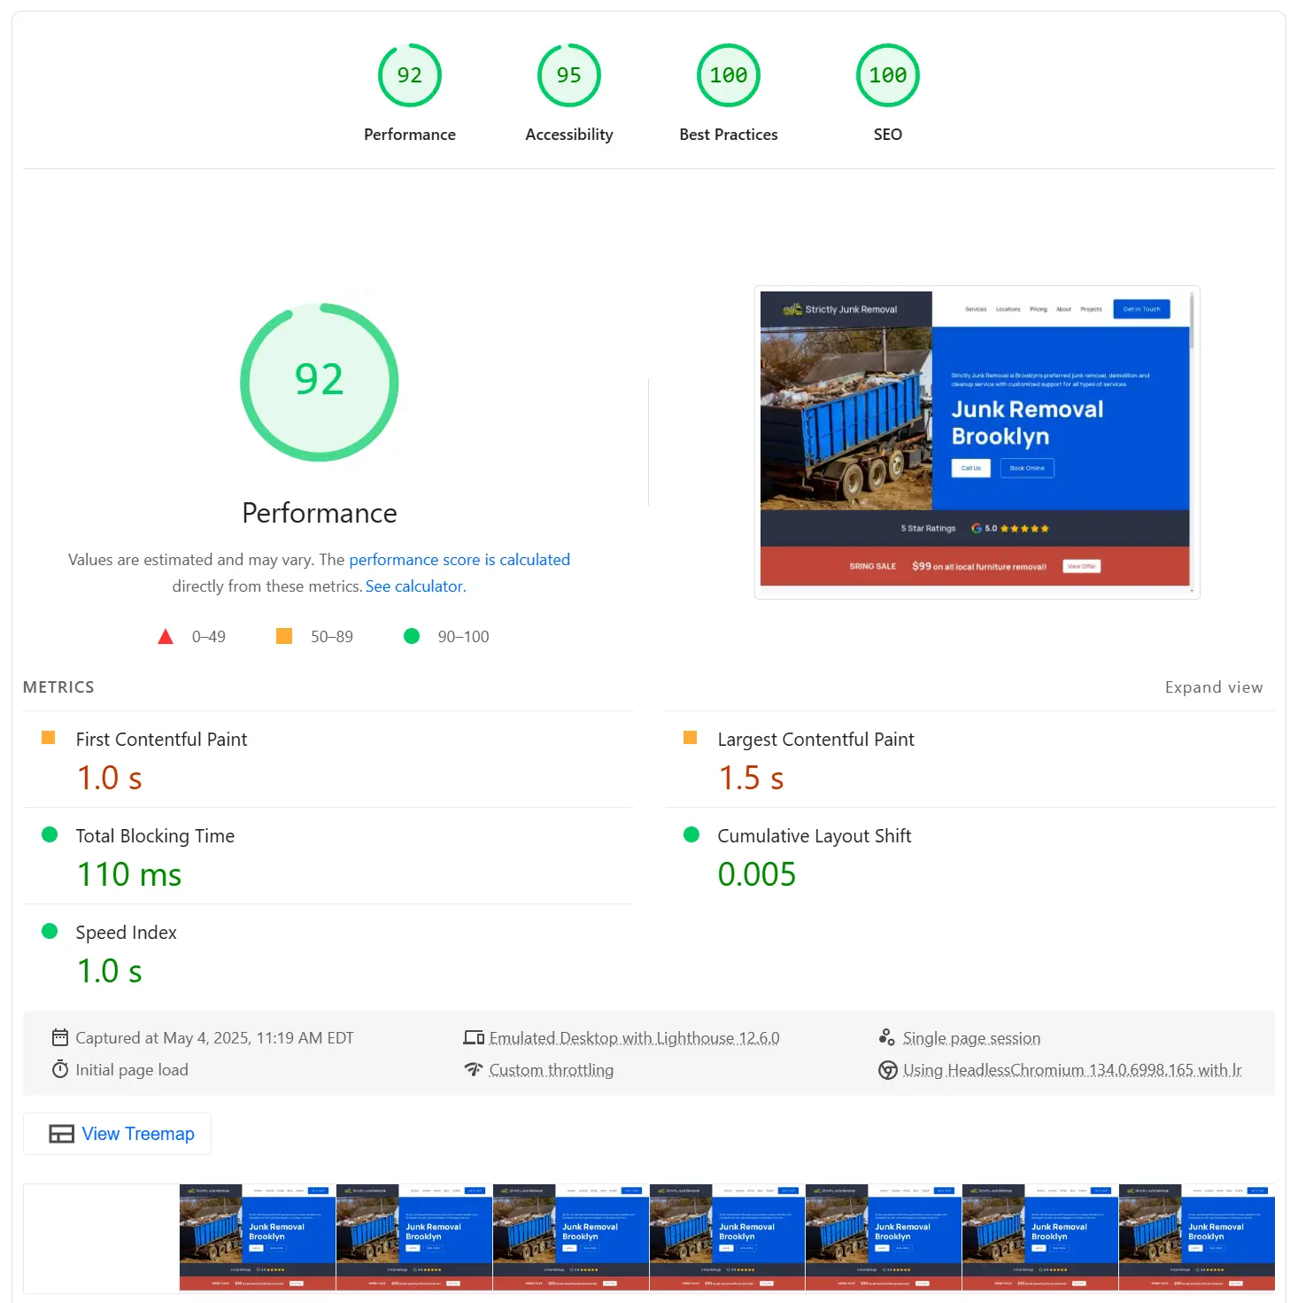Viewport: 1290px width, 1303px height.
Task: Click the Total Blocking Time metric title
Action: (x=155, y=836)
